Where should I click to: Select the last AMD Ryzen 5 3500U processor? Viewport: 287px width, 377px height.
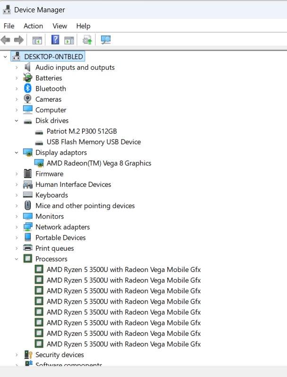pyautogui.click(x=123, y=344)
